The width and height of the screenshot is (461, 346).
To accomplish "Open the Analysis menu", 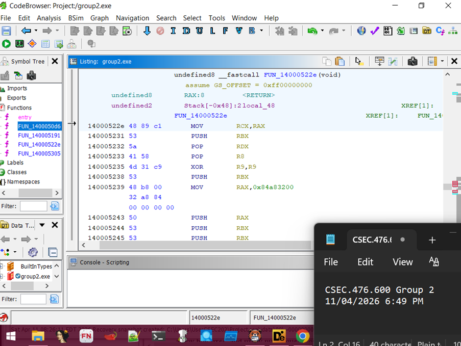I will pyautogui.click(x=48, y=18).
